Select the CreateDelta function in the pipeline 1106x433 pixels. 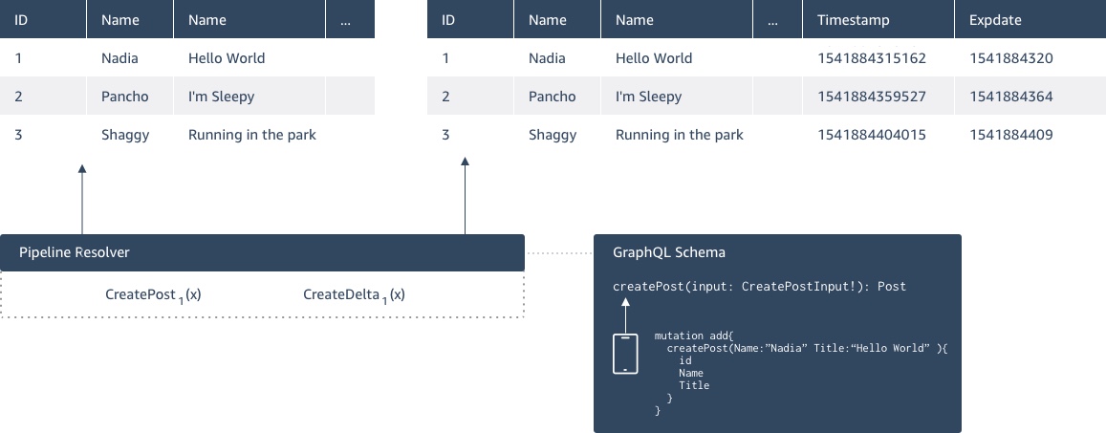354,295
